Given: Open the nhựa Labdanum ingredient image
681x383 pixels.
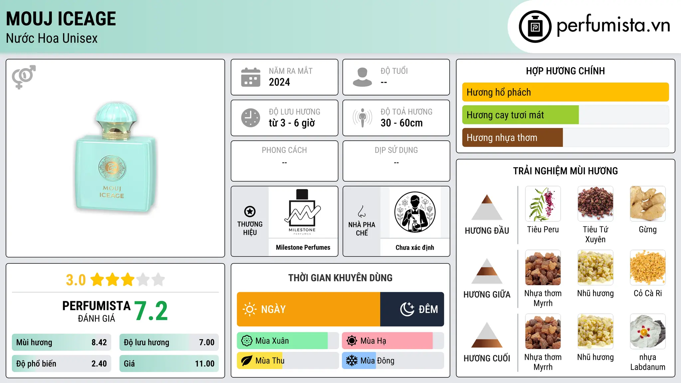Looking at the screenshot, I should tap(648, 331).
